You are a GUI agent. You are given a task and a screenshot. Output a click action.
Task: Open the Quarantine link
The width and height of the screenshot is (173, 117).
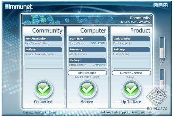pos(100,65)
